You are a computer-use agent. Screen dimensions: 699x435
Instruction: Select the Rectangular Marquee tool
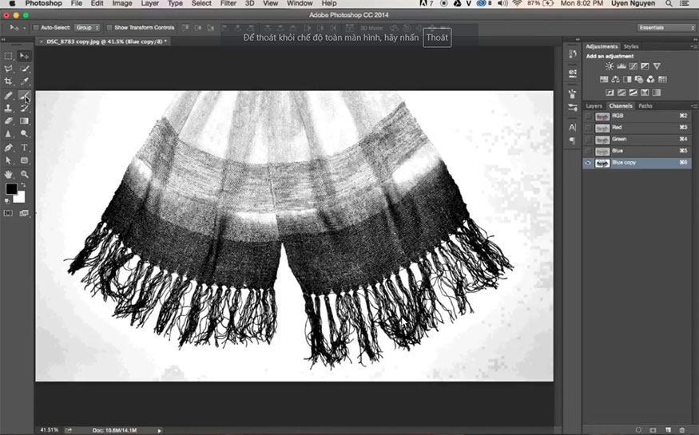(x=9, y=56)
